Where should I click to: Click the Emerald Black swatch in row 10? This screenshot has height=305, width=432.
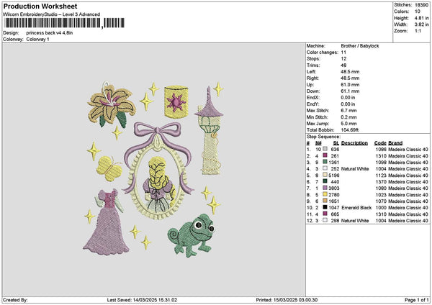(325, 207)
